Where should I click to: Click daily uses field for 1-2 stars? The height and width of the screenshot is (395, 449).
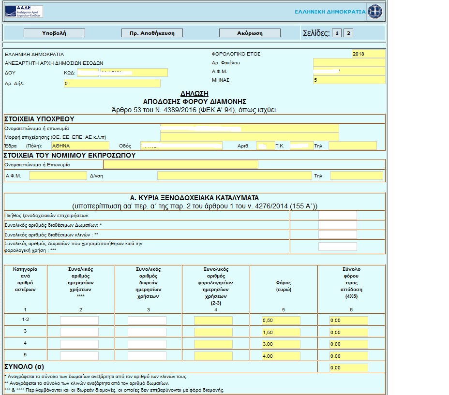click(79, 321)
